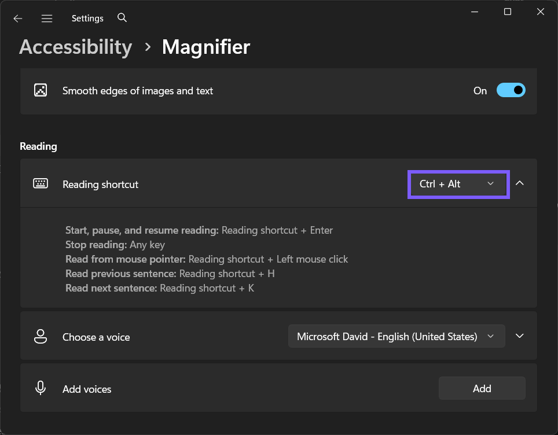Close the Settings window

[540, 12]
